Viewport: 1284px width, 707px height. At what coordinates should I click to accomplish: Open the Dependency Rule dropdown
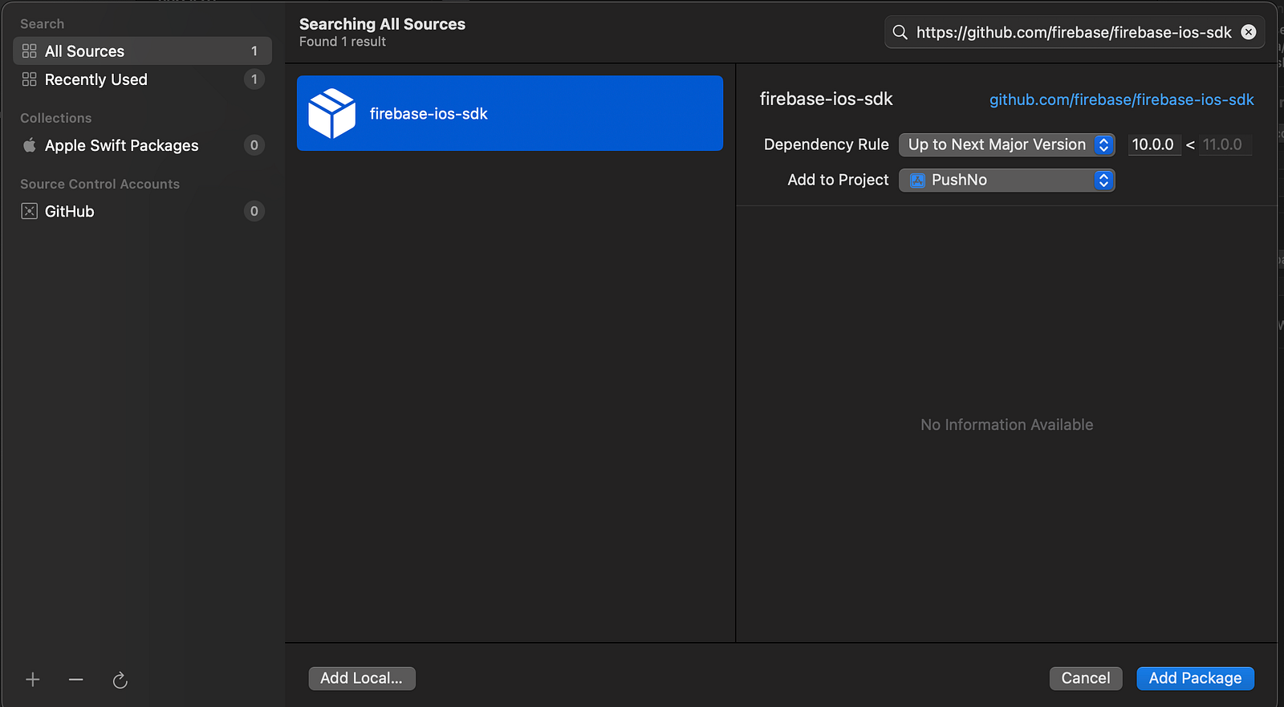pos(1007,144)
